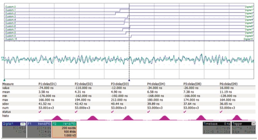Image resolution: width=258 pixels, height=140 pixels.
Task: Click the P6 status checkmark
Action: 221,112
